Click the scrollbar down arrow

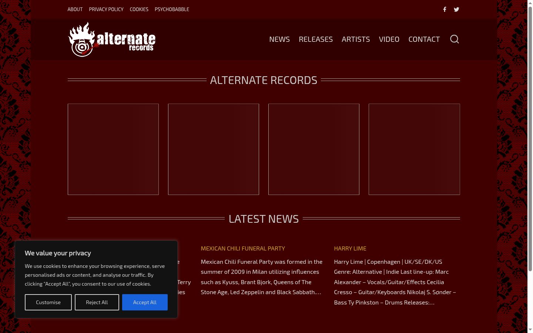(x=530, y=330)
